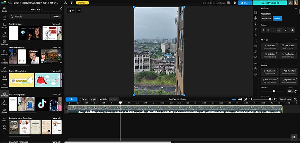Open Help from the sidebar

coord(4,127)
